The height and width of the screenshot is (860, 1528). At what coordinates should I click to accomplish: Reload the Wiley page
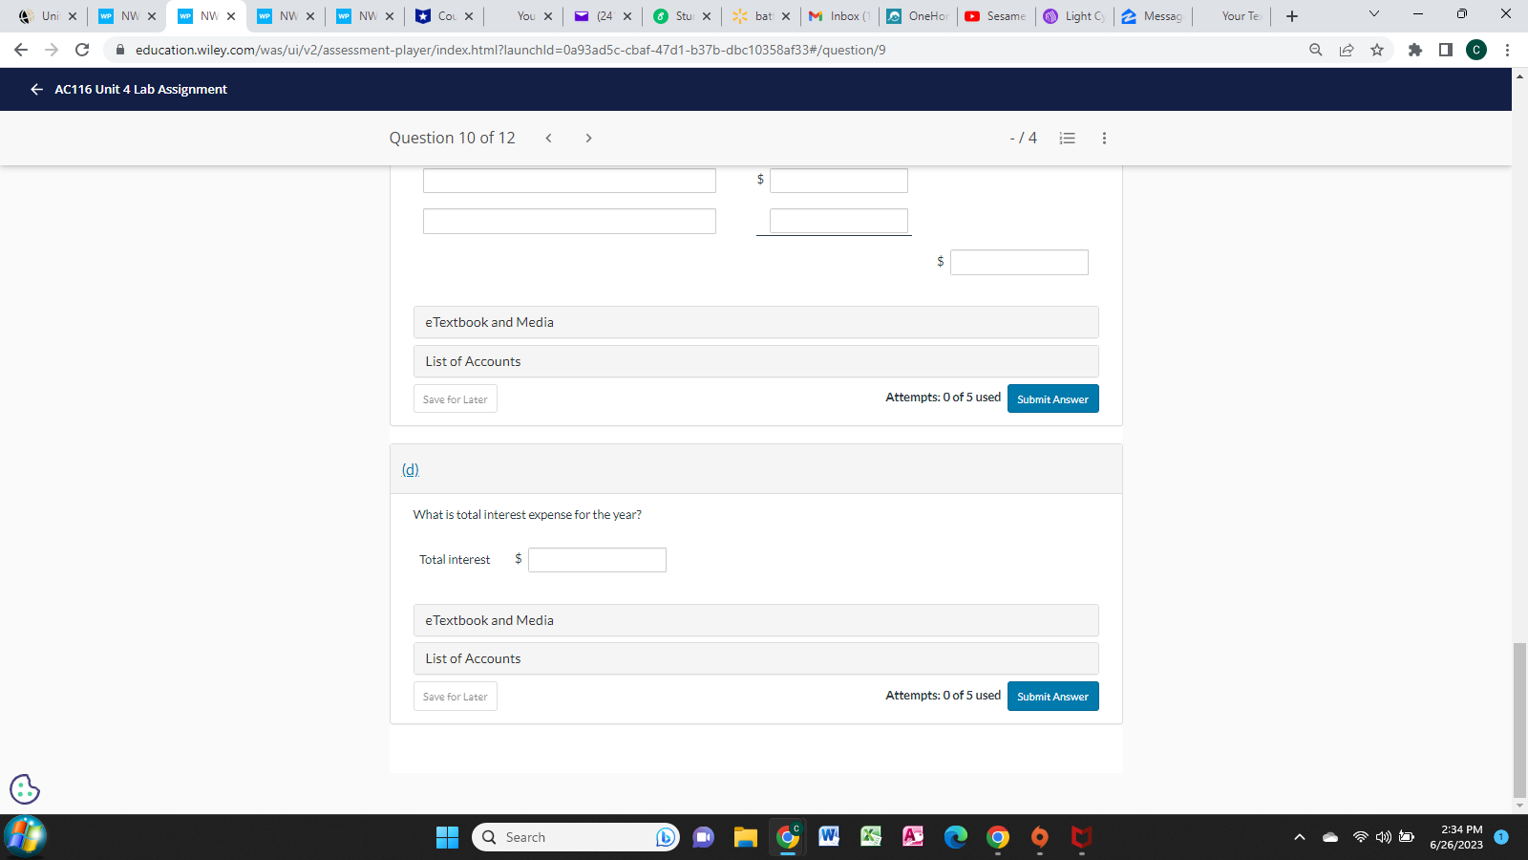click(82, 50)
